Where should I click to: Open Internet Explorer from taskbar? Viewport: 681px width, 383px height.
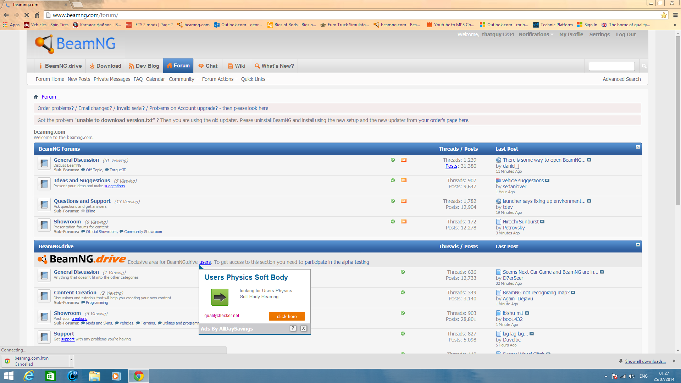point(29,376)
